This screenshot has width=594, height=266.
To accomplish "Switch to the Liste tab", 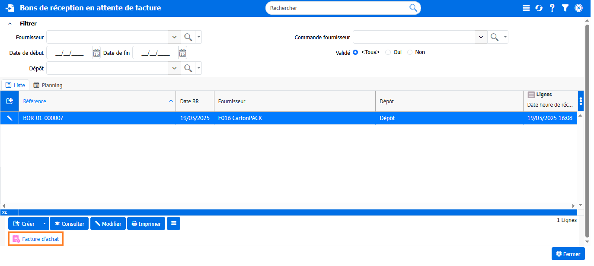I will [16, 85].
